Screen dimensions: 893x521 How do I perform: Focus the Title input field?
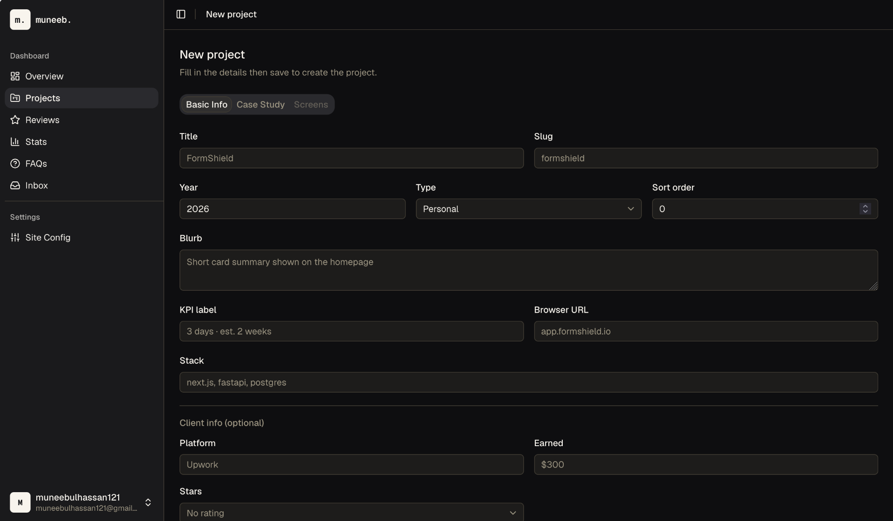[351, 158]
